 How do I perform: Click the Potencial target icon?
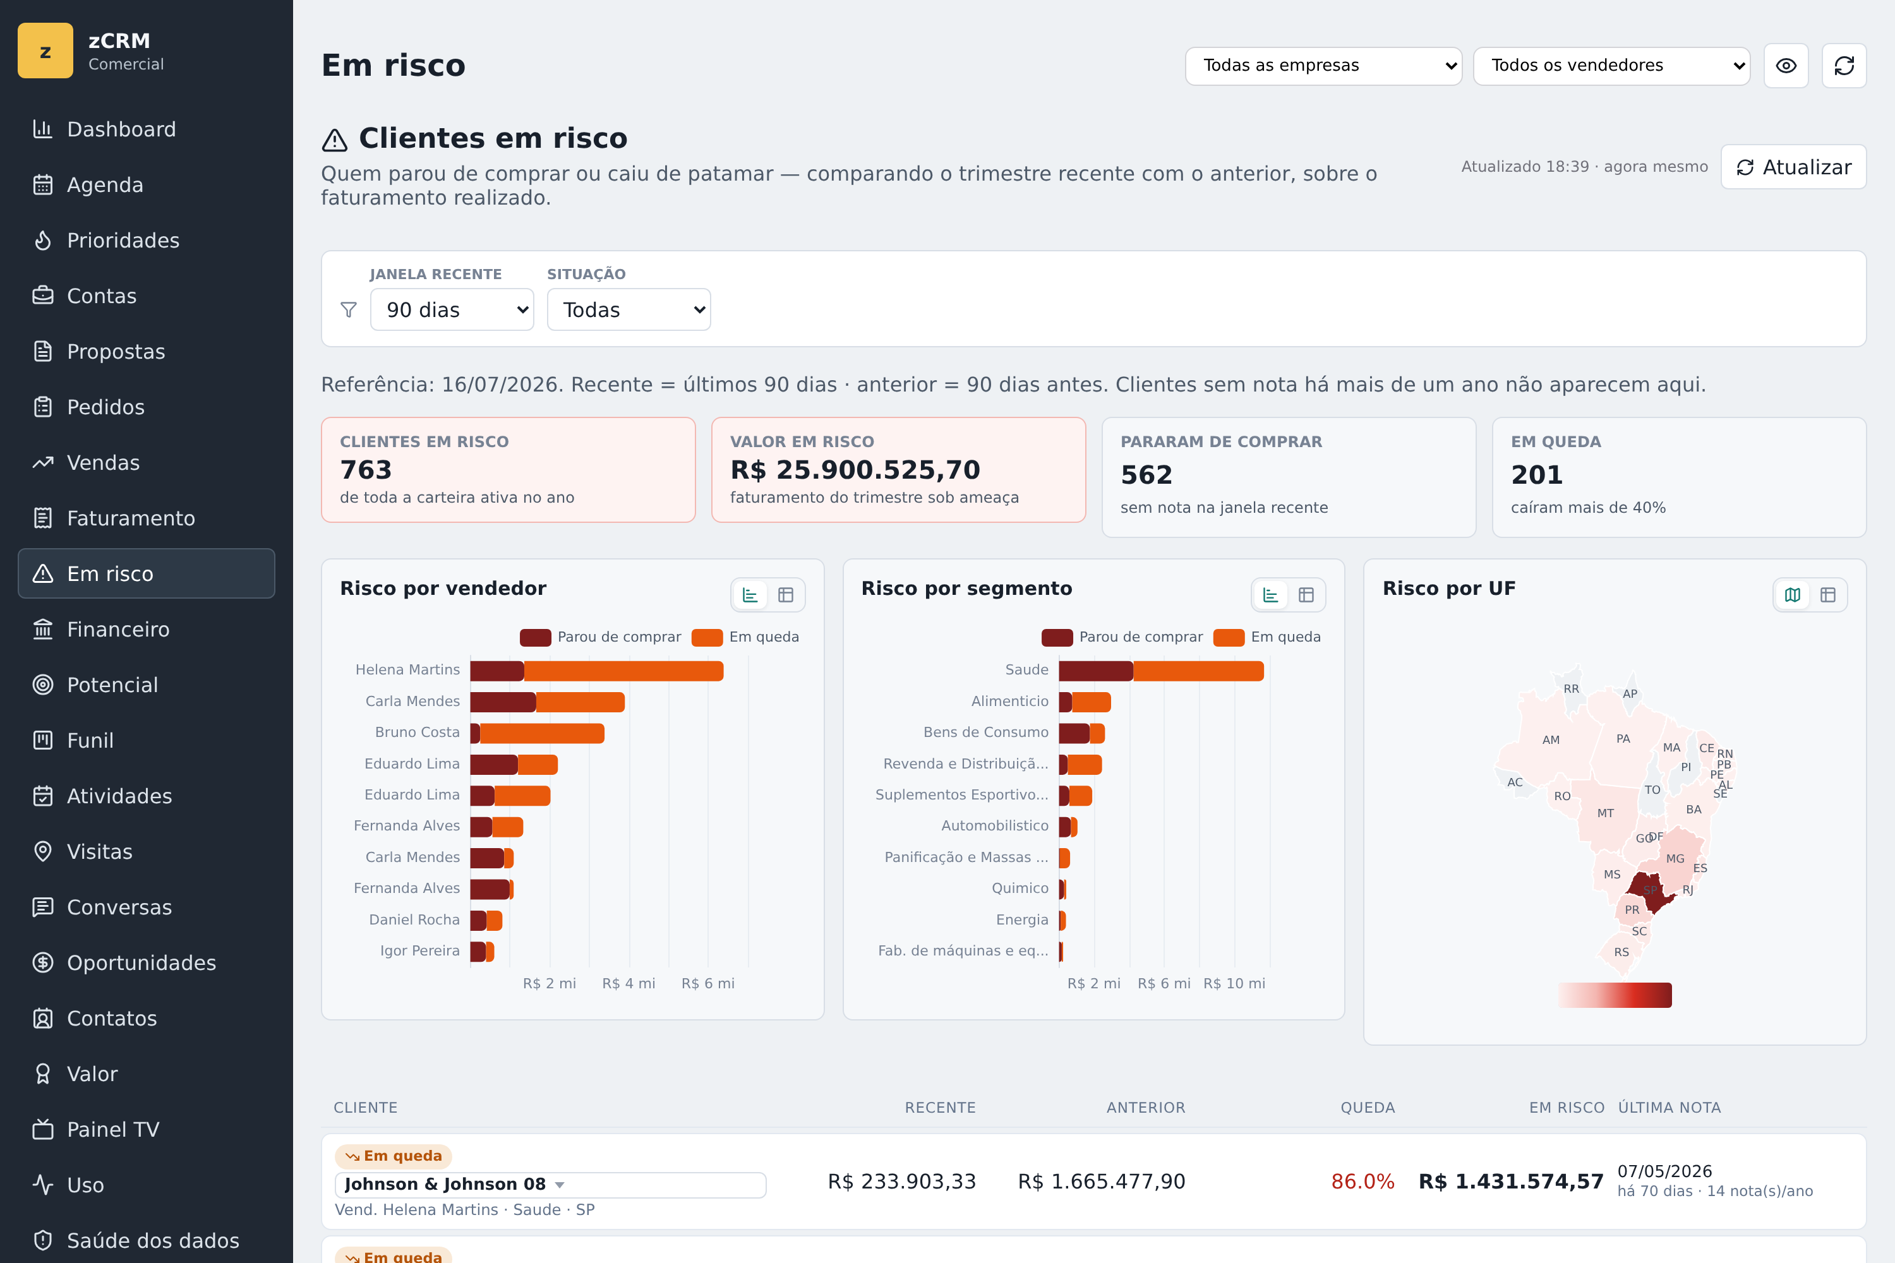click(43, 685)
